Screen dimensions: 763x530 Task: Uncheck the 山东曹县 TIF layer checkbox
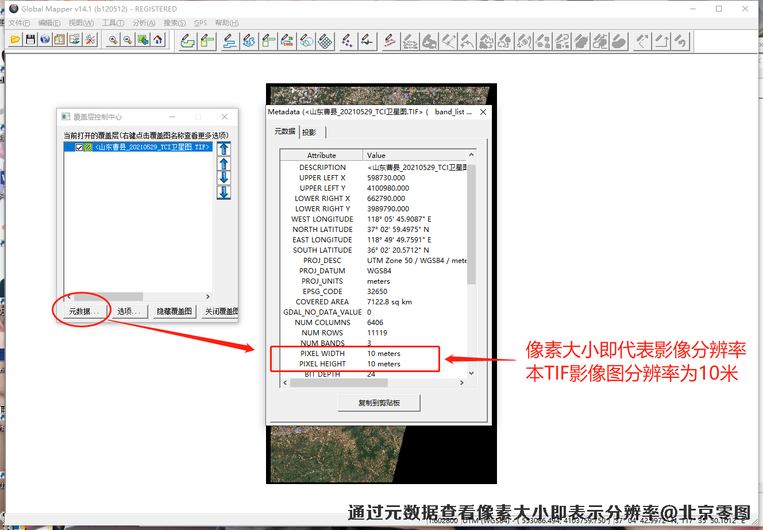tap(79, 148)
